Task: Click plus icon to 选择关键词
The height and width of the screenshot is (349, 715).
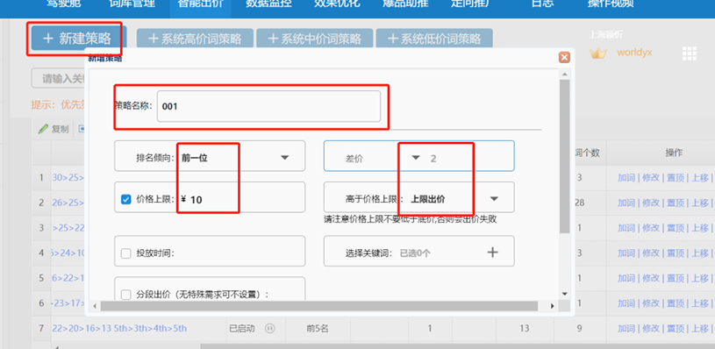Action: pos(492,252)
